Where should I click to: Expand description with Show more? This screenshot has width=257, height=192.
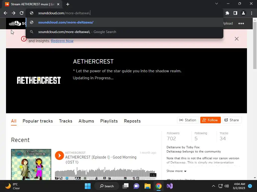tap(176, 171)
